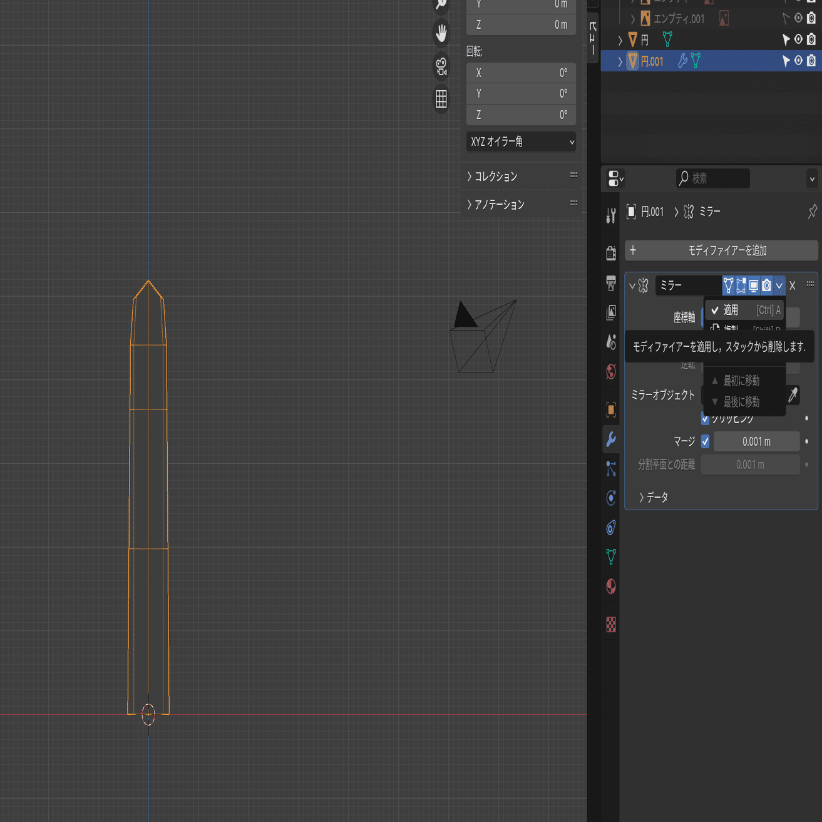Screen dimensions: 822x822
Task: Open the XYZ オイラー角 rotation mode dropdown
Action: click(x=521, y=141)
